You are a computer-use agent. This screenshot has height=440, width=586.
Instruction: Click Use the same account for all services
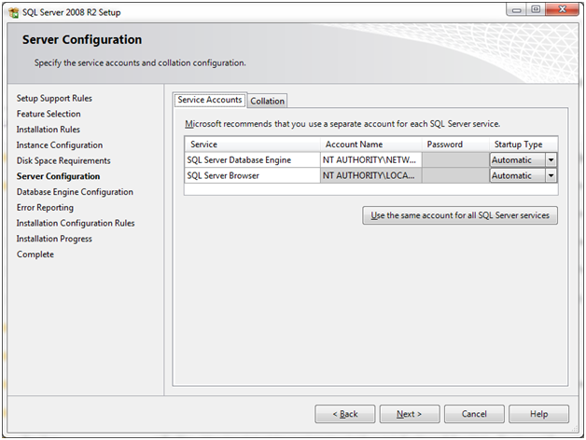coord(460,215)
